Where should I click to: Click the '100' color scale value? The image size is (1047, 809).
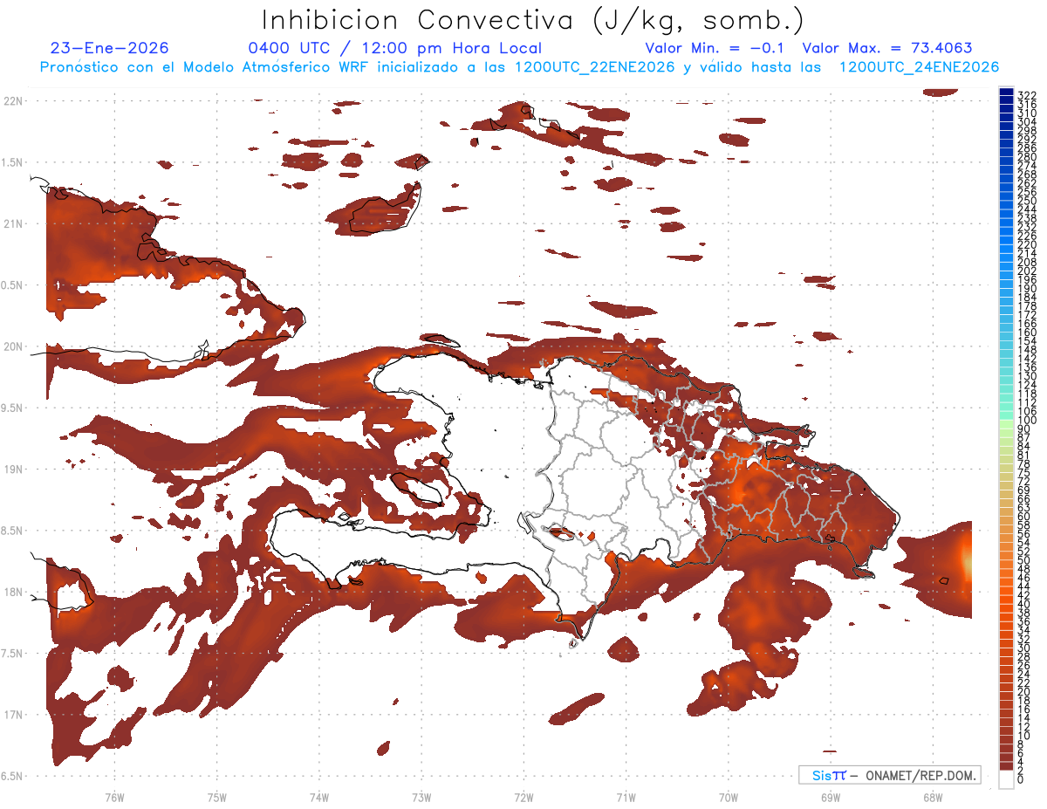[1026, 420]
